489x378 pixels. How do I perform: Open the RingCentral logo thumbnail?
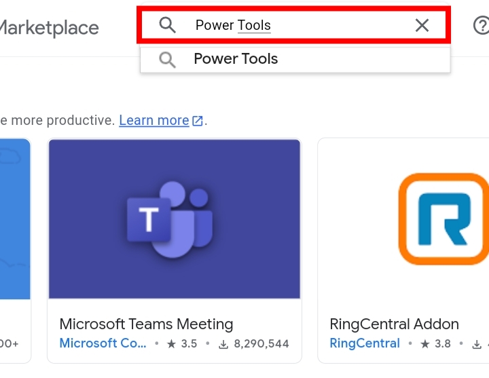click(x=443, y=219)
